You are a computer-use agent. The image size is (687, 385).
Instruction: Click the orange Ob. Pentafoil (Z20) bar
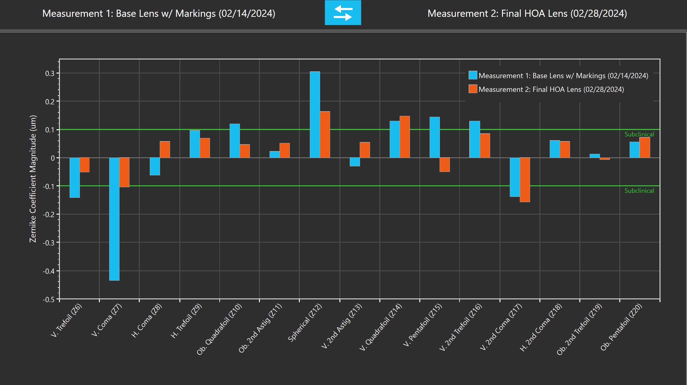point(645,147)
